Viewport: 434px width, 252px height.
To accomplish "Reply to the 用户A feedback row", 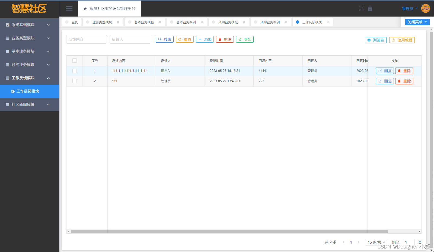I will pos(385,71).
